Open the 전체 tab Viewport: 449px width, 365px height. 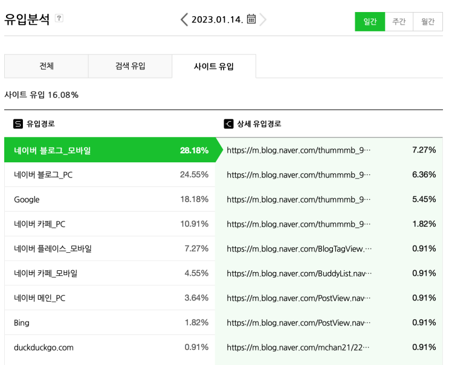pos(47,66)
